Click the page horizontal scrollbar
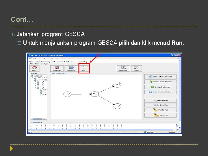The height and width of the screenshot is (156, 208). (103, 130)
